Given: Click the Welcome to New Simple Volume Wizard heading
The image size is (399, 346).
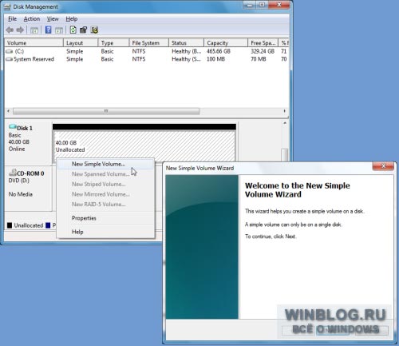Looking at the screenshot, I should click(x=298, y=190).
